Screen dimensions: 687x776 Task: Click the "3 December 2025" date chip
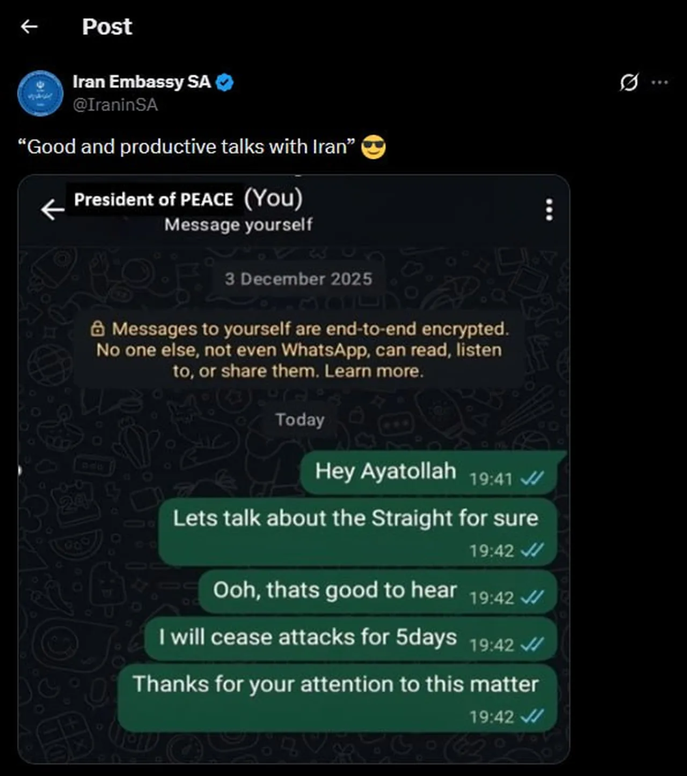pos(298,279)
